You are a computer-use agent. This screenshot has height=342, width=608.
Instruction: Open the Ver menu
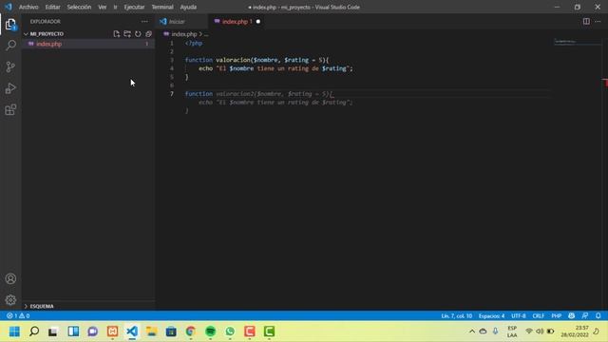coord(102,7)
